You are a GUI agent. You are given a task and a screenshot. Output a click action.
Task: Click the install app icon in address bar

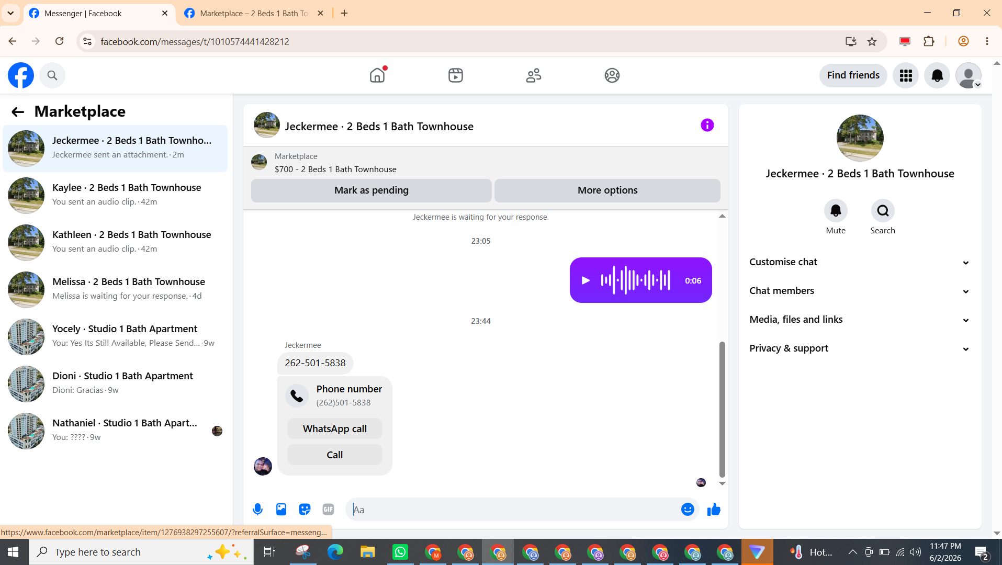(x=851, y=41)
